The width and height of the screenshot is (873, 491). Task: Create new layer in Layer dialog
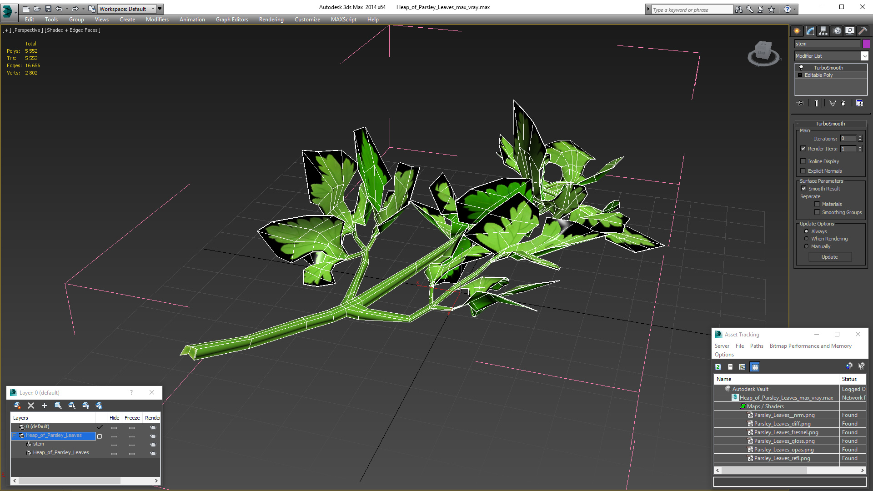[17, 406]
